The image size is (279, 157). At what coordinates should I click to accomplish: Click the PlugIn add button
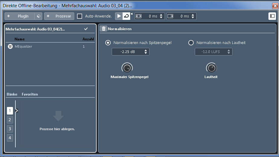19,16
